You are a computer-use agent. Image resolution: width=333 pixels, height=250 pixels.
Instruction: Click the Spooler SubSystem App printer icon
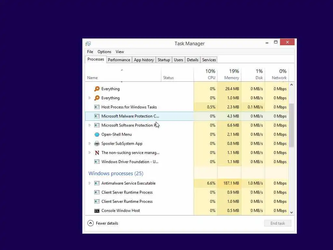[97, 144]
